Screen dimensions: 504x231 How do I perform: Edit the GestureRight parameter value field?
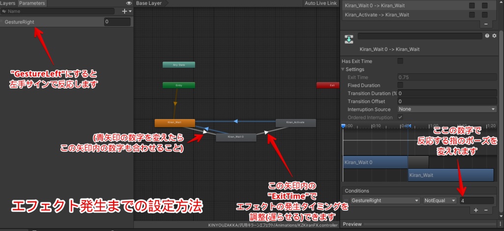(117, 22)
